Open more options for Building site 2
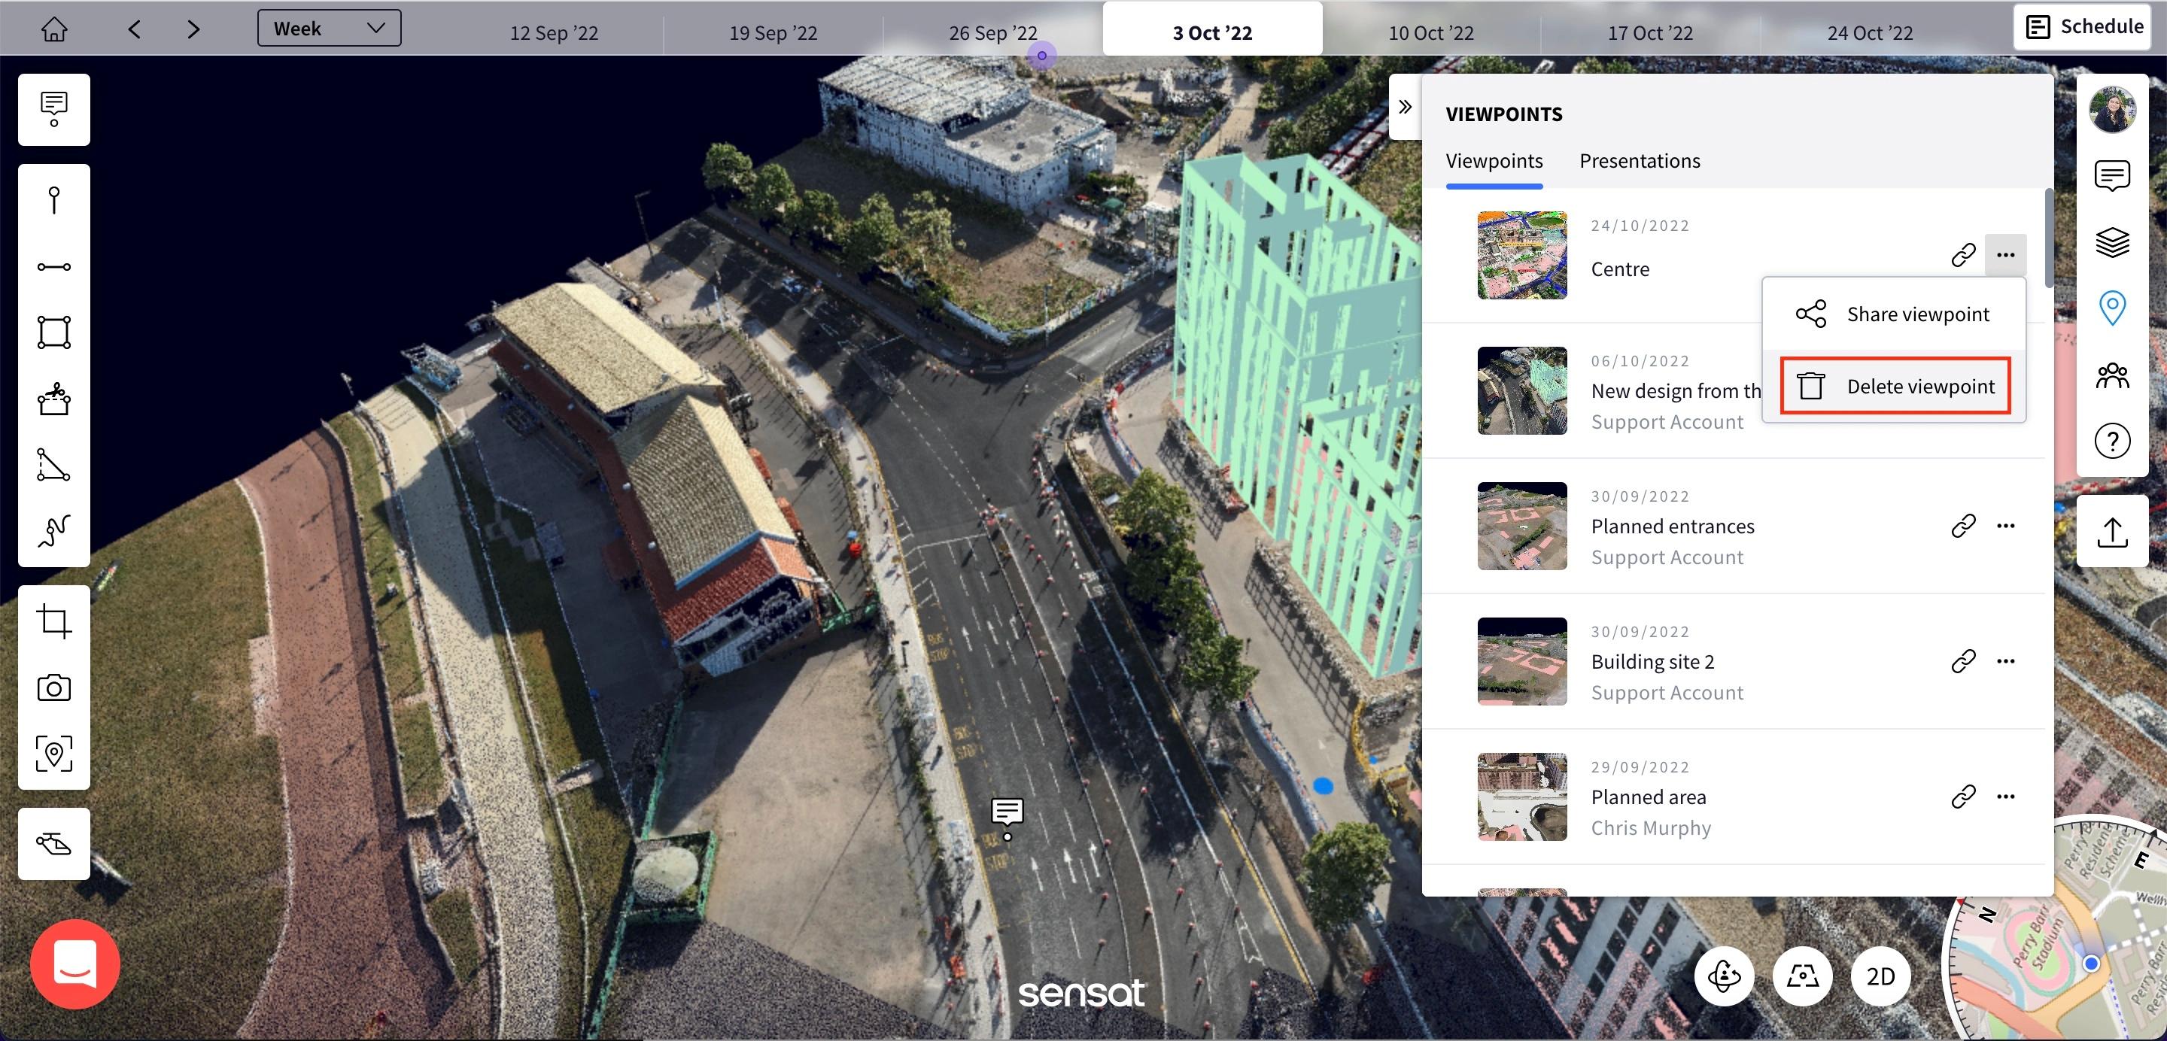2167x1041 pixels. tap(2005, 661)
